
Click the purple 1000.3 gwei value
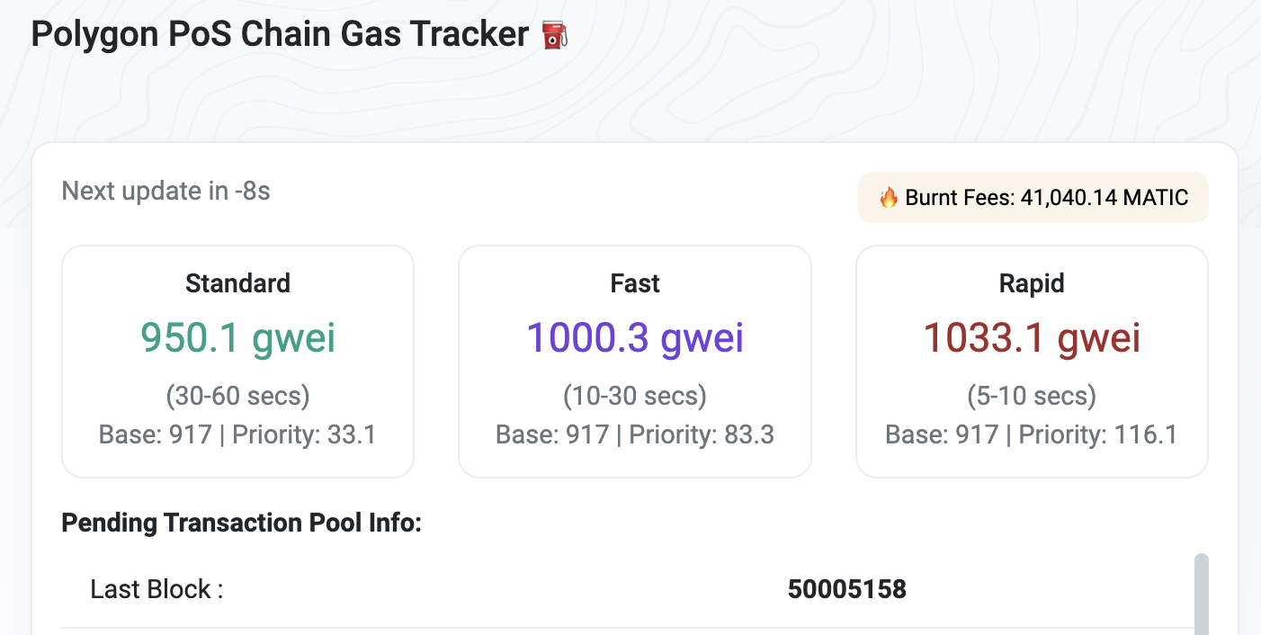[634, 337]
